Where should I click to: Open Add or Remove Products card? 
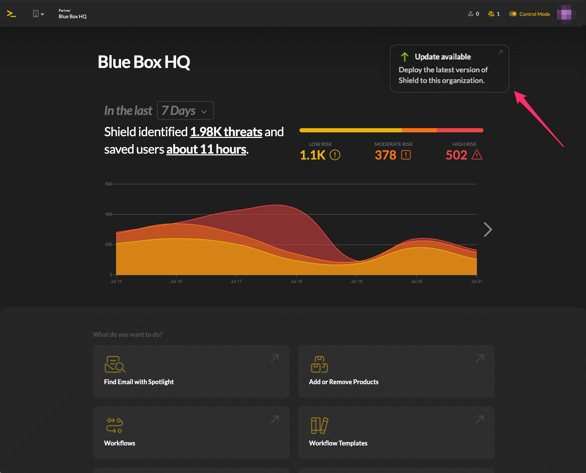396,371
